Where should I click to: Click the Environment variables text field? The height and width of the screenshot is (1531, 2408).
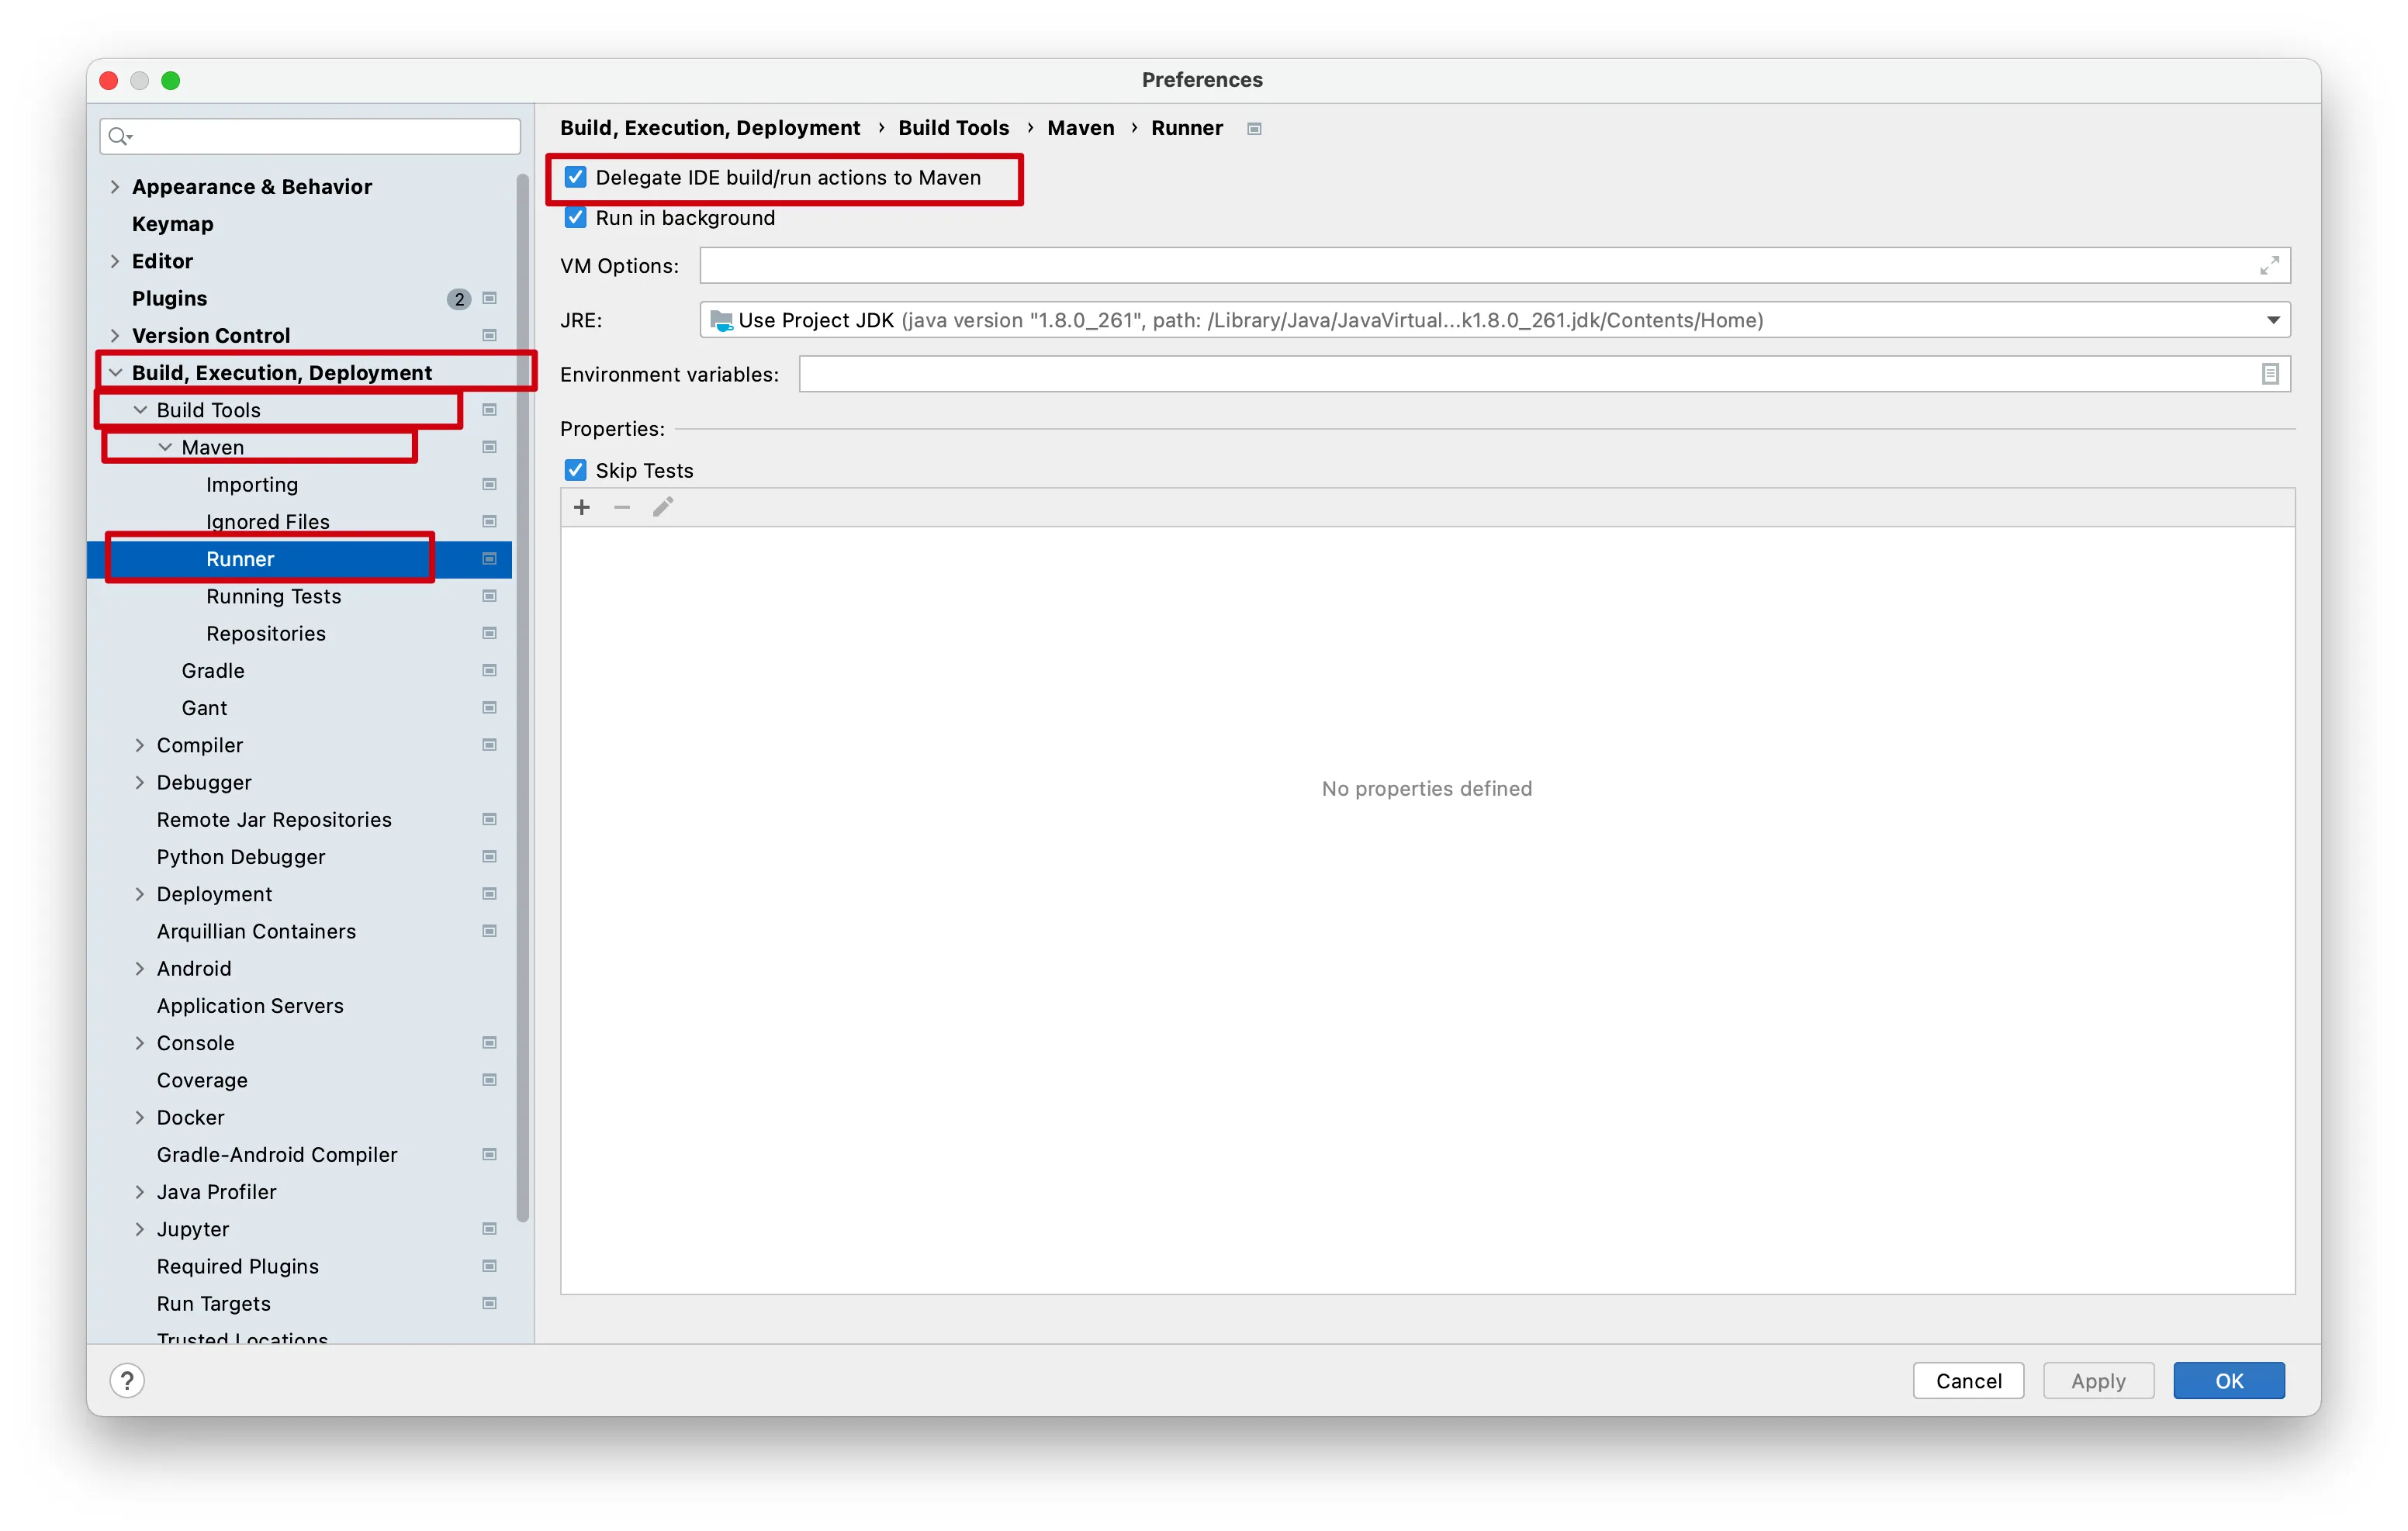tap(1545, 374)
